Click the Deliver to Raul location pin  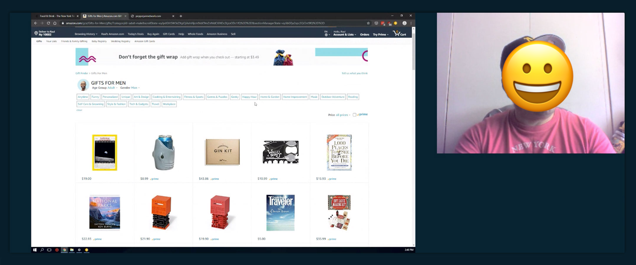tap(36, 33)
